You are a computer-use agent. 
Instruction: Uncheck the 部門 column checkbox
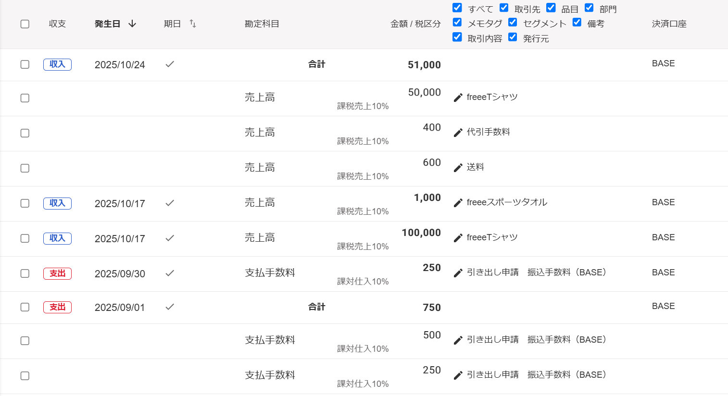click(589, 8)
